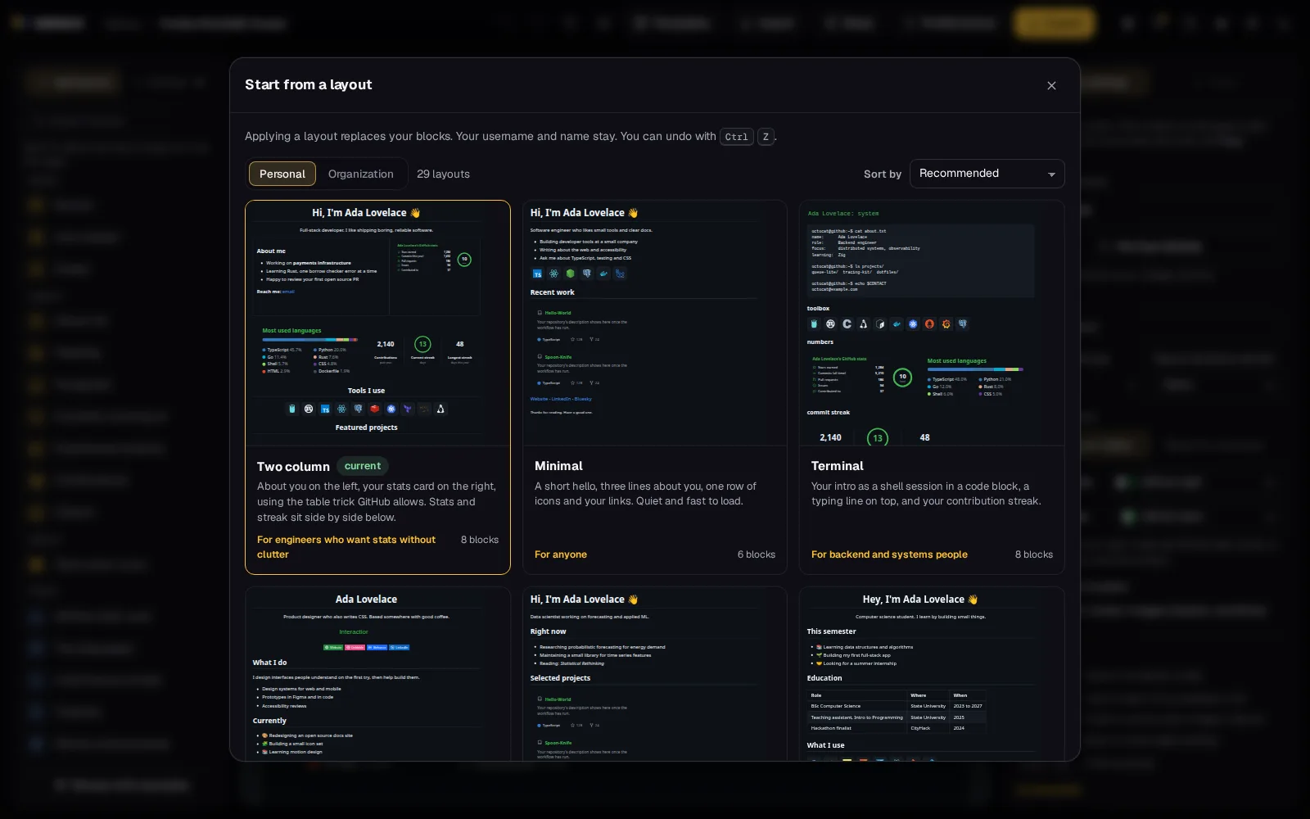Image resolution: width=1310 pixels, height=819 pixels.
Task: Click the '8 blocks' count on Terminal
Action: click(x=1033, y=554)
